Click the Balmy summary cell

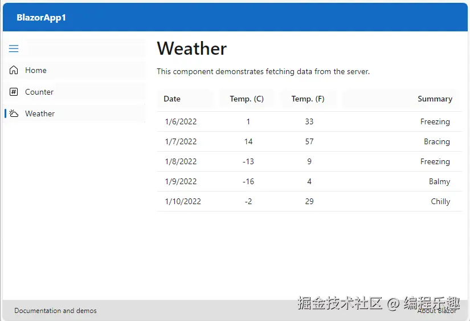(439, 181)
